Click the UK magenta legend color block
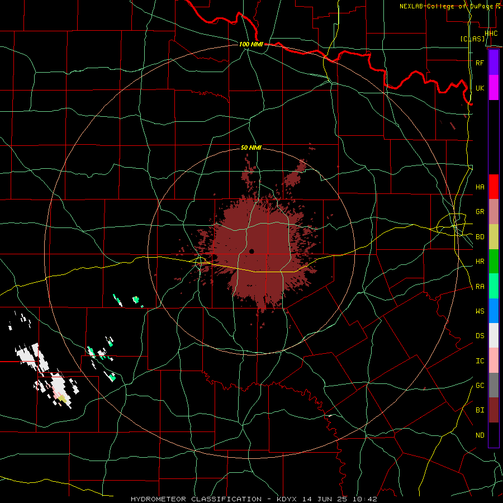This screenshot has width=503, height=503. point(493,88)
